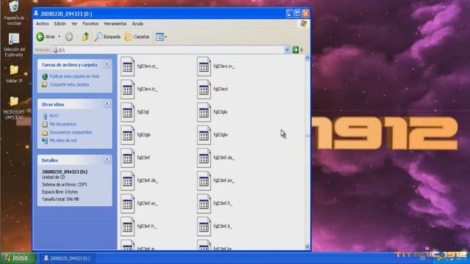Image resolution: width=470 pixels, height=264 pixels.
Task: Open Mis sitios de red link
Action: click(63, 140)
